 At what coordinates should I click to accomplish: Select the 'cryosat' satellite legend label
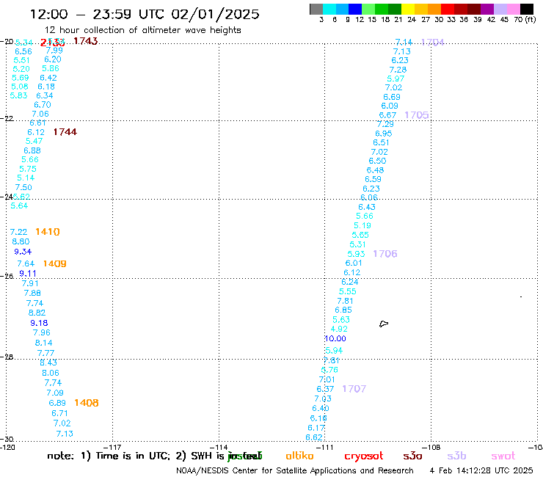364,456
